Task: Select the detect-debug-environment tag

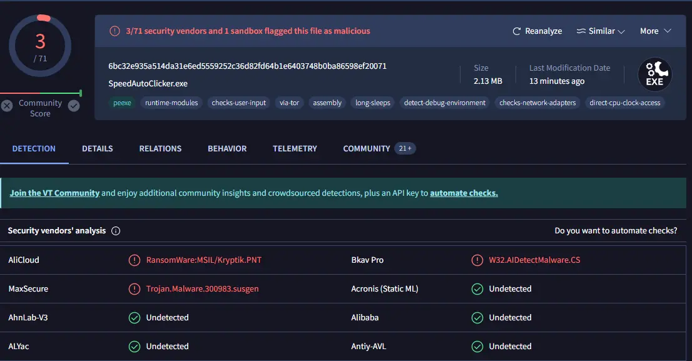Action: tap(445, 103)
